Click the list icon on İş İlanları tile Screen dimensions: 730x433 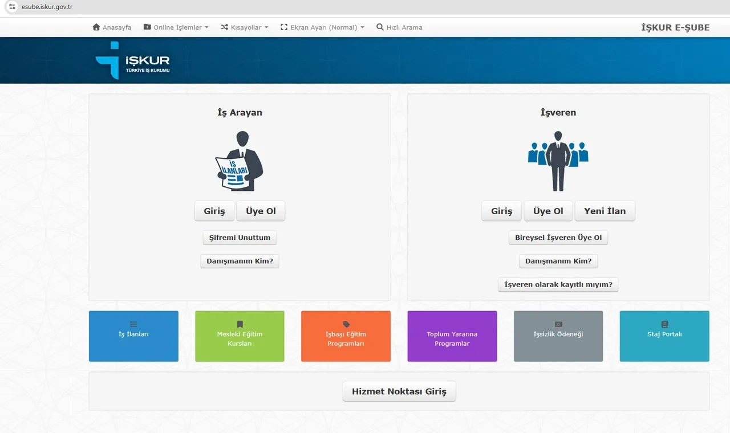(x=133, y=324)
